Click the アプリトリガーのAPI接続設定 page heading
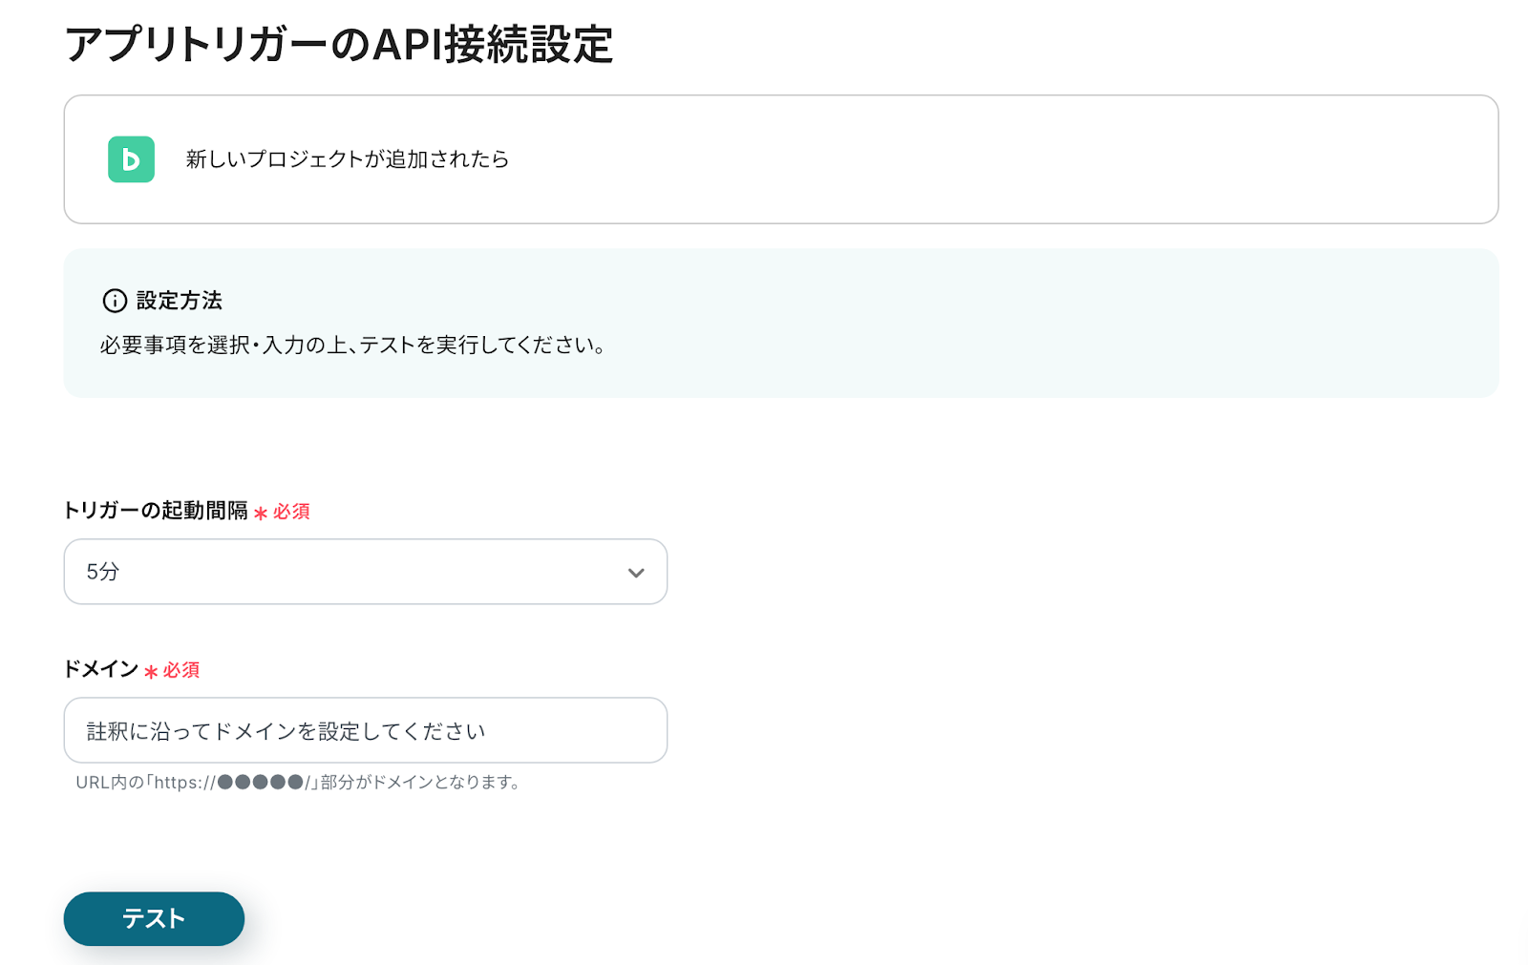 pyautogui.click(x=338, y=45)
